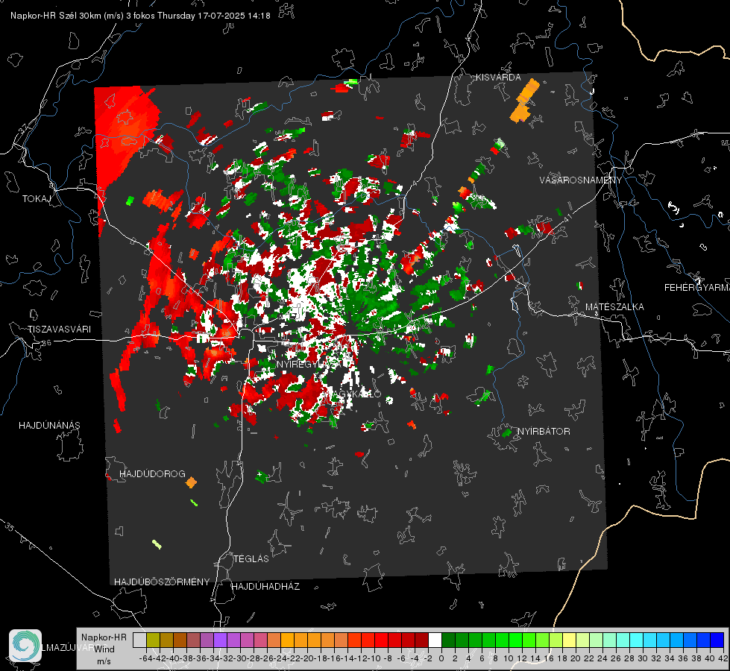The image size is (730, 671).
Task: Click the HAJDÚNÁNÁS town label
Action: (x=49, y=426)
